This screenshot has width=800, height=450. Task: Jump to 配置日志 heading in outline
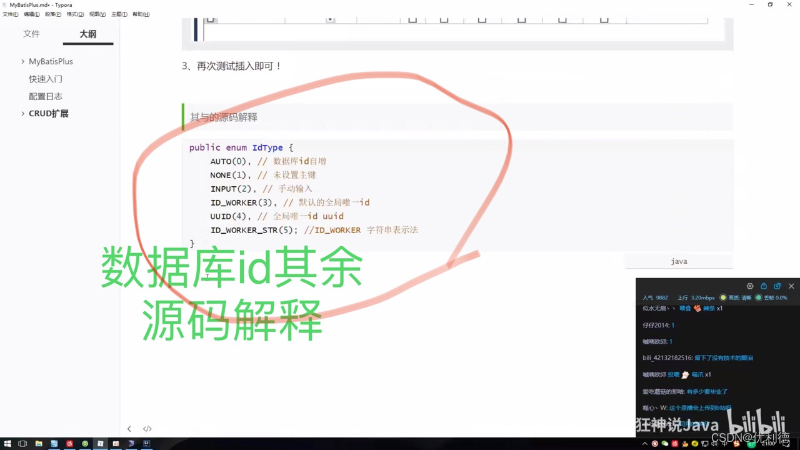click(x=46, y=96)
